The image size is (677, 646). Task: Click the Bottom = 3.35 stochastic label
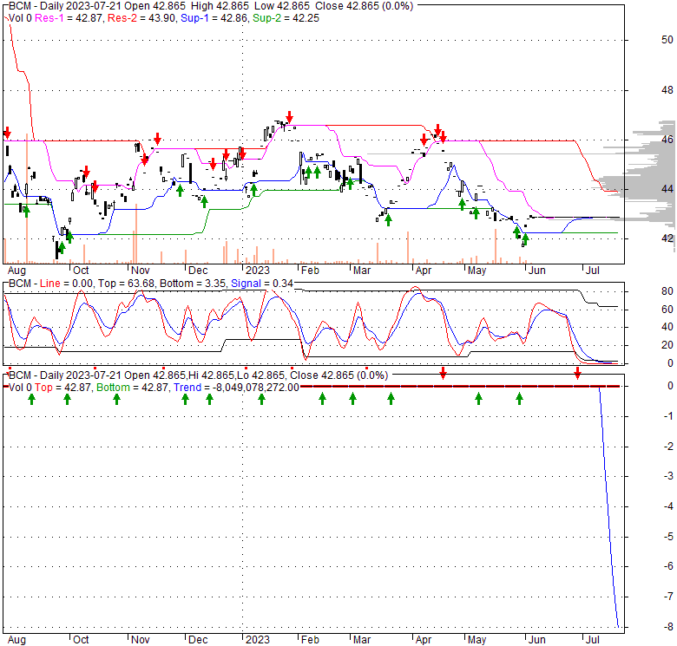point(193,284)
